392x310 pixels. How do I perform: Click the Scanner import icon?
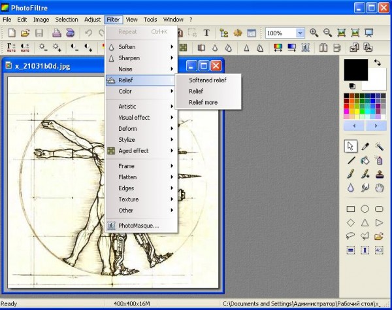tap(71, 33)
